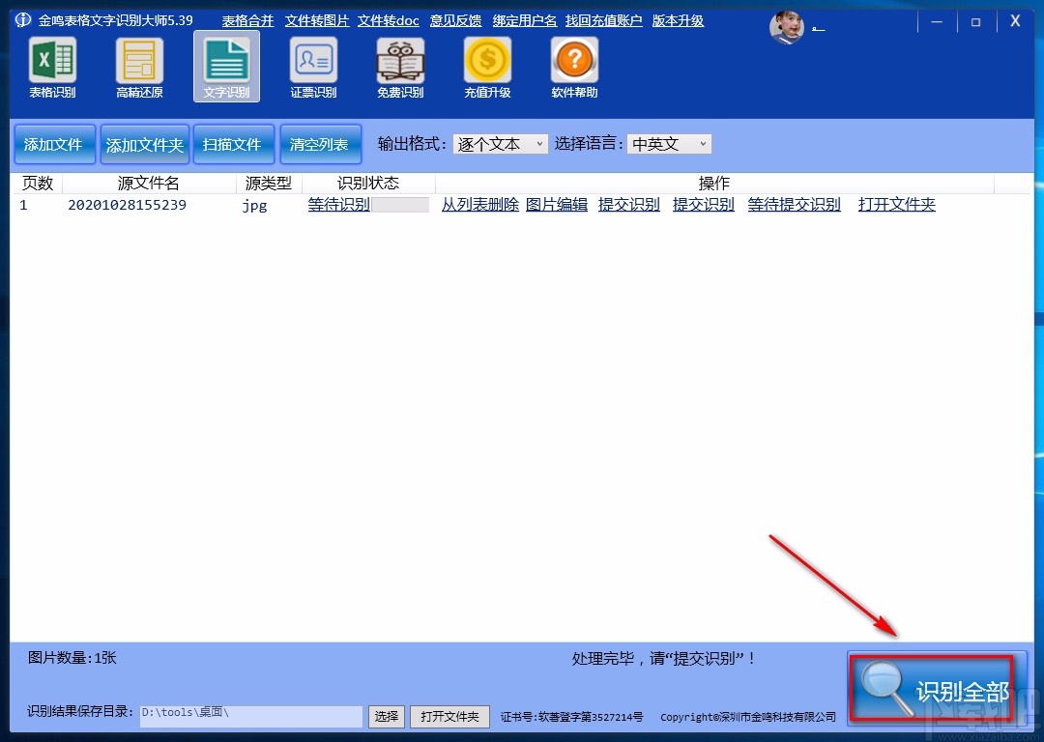Click the save directory path input field

[249, 717]
